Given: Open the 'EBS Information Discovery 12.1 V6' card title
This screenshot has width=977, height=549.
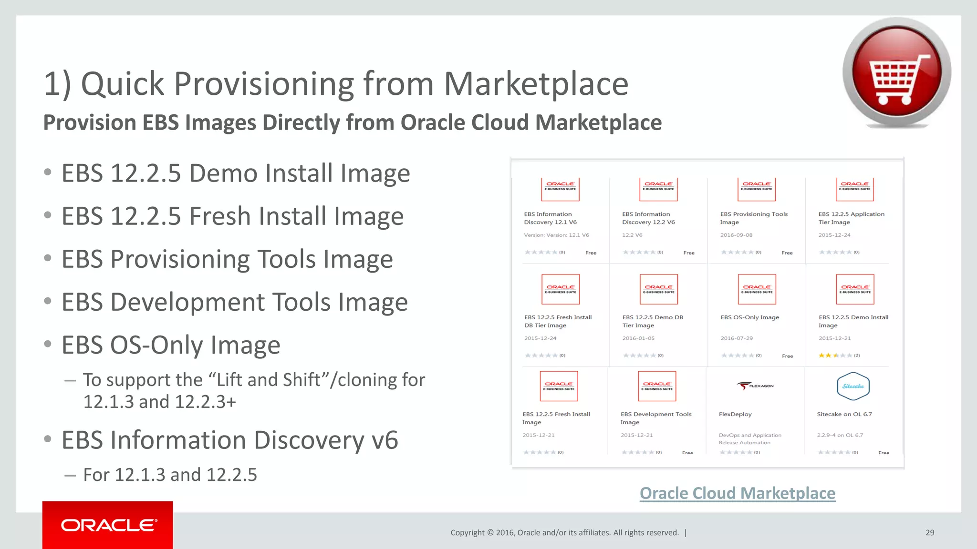Looking at the screenshot, I should (551, 218).
